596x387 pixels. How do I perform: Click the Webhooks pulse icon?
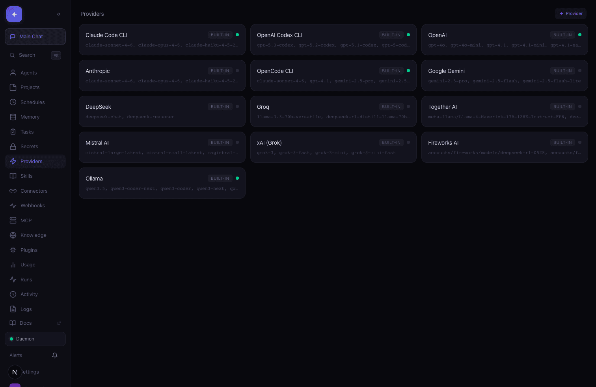13,206
